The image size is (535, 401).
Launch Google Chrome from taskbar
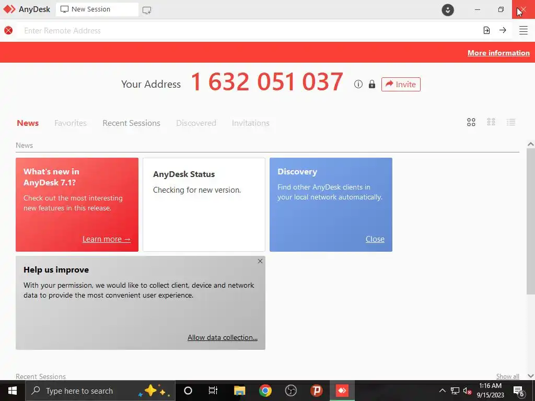[x=265, y=391]
